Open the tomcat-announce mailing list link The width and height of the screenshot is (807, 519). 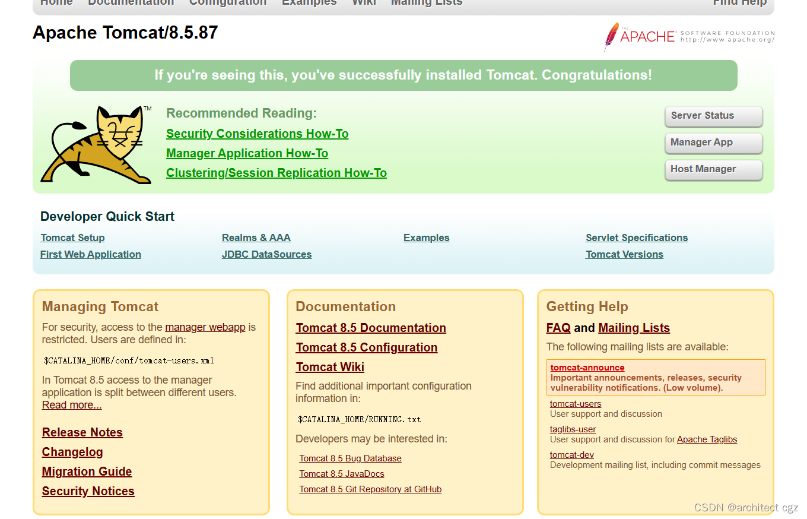(x=587, y=367)
